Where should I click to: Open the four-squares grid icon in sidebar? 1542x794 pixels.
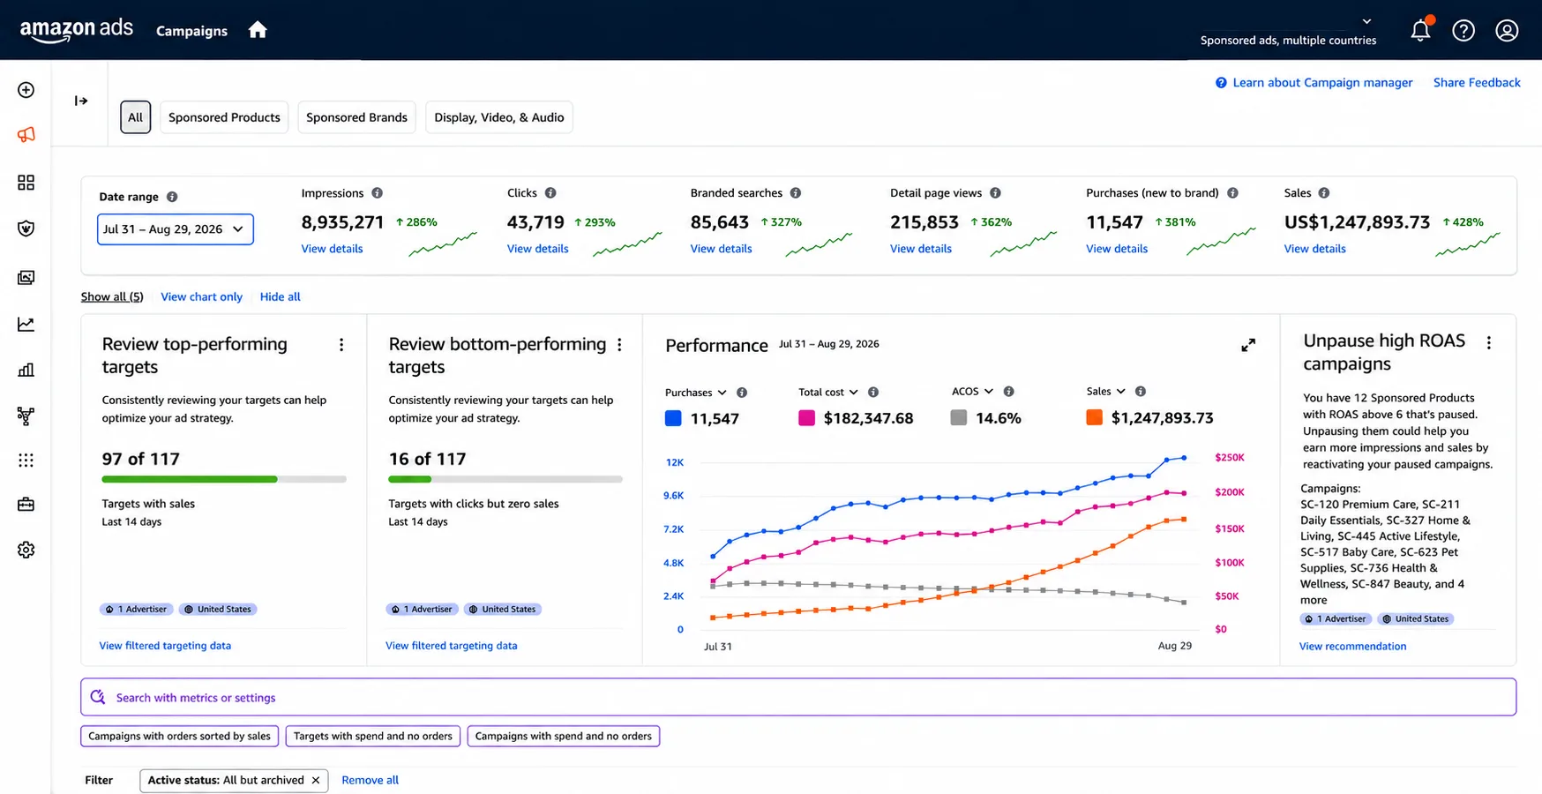[x=26, y=183]
